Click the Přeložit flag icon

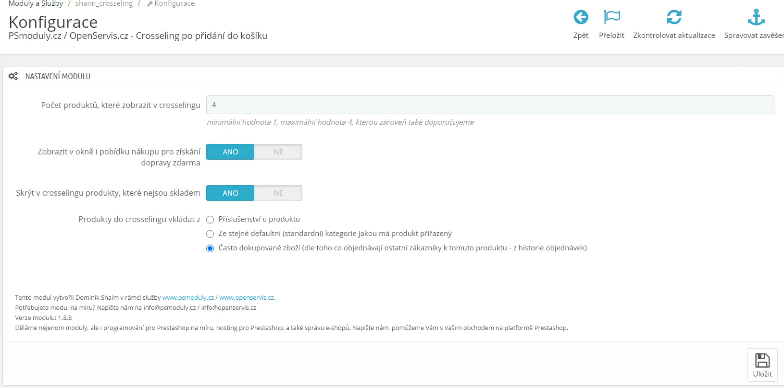tap(611, 18)
